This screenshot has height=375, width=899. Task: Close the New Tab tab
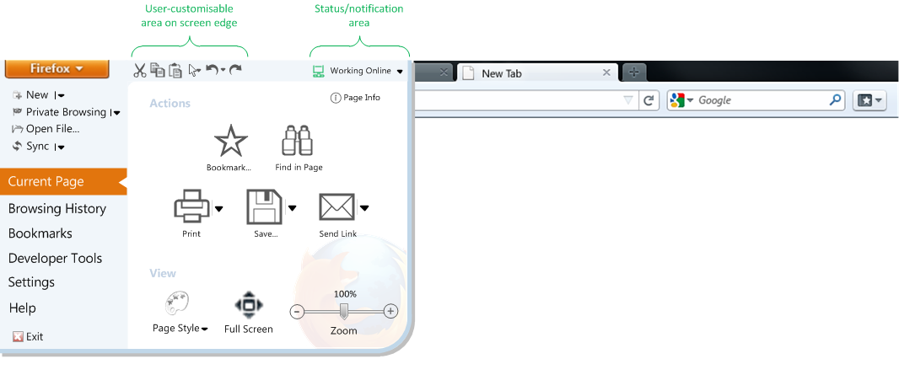coord(606,72)
